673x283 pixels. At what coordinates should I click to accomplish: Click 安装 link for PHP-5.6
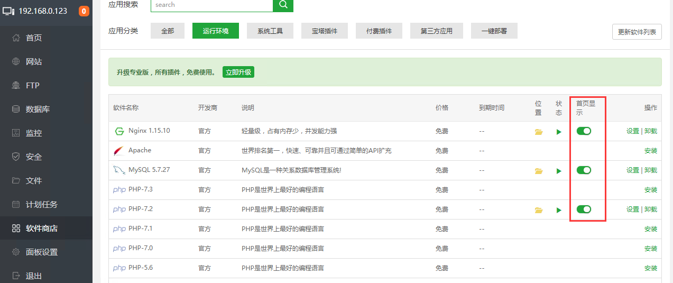pos(651,268)
